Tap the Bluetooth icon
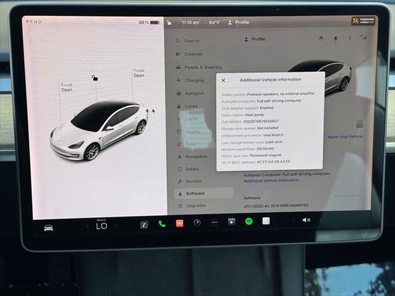This screenshot has height=296, width=395. (x=350, y=38)
